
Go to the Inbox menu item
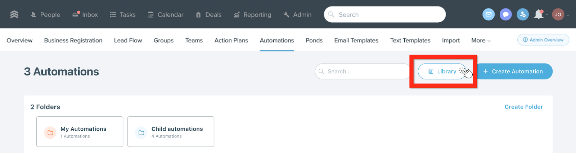pyautogui.click(x=85, y=15)
